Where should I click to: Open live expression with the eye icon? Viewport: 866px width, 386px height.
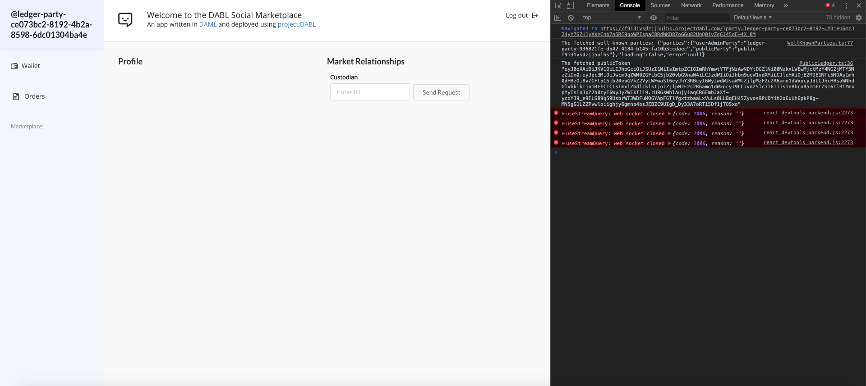point(653,18)
